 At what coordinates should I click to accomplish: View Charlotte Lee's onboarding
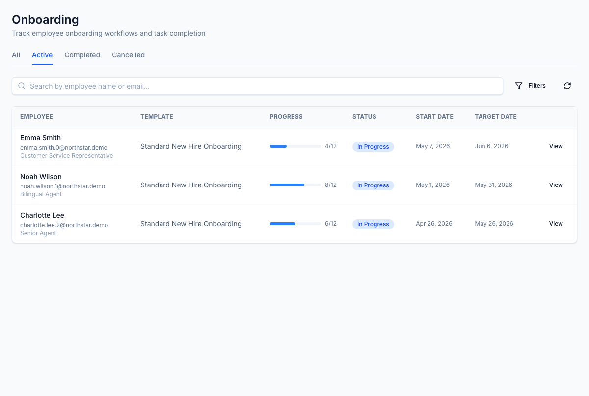coord(556,224)
